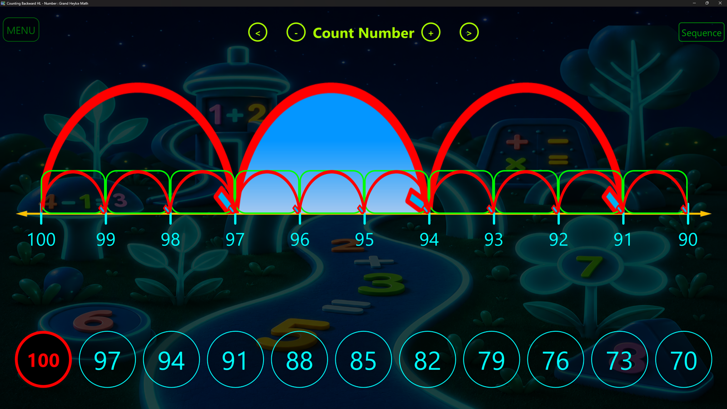Select the 97 circle at bottom

(x=107, y=359)
